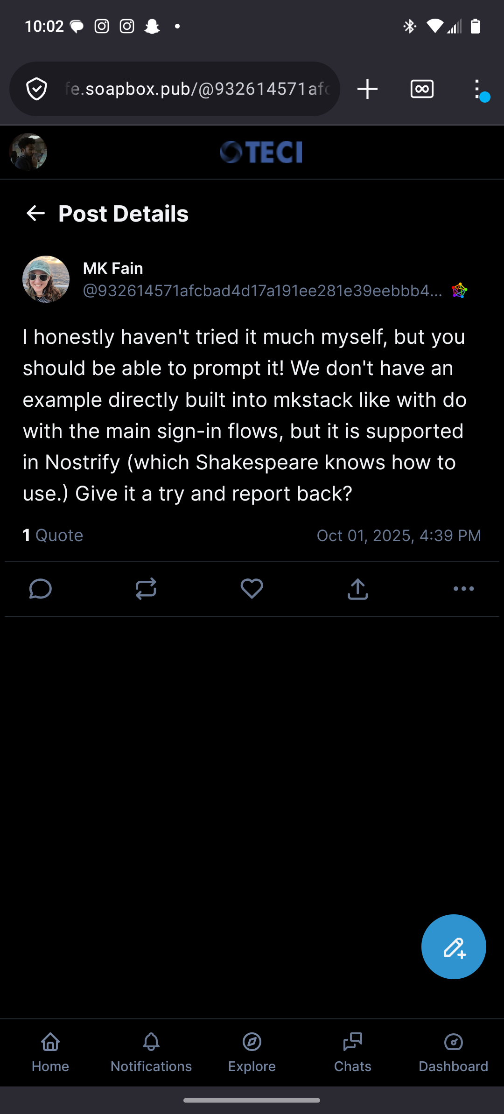504x1114 pixels.
Task: Reply to MK Fain's post
Action: click(41, 589)
